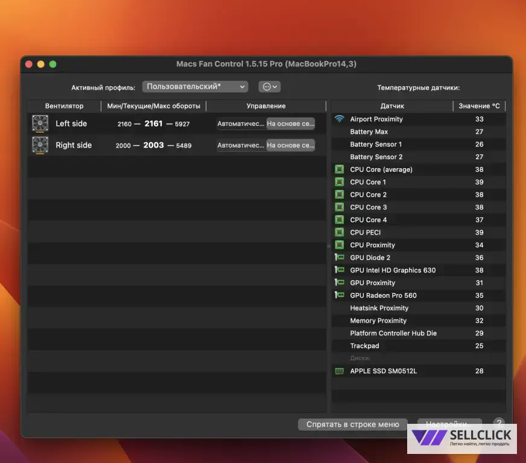Click the Right side max speed 5489
The height and width of the screenshot is (463, 526).
tap(184, 145)
